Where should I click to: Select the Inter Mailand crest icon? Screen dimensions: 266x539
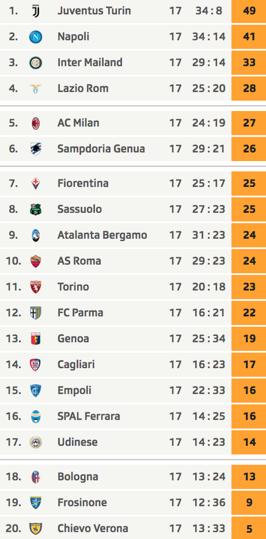click(x=36, y=63)
